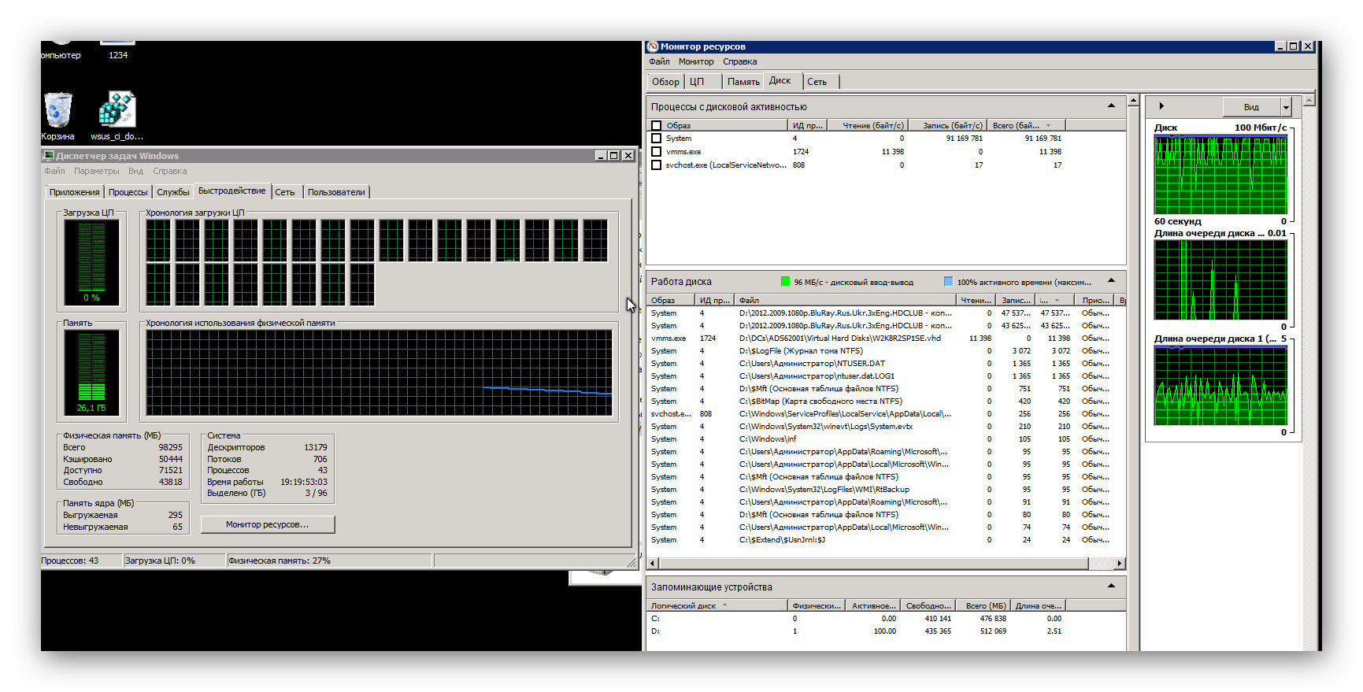
Task: Collapse the Запоминающие устройства section
Action: click(x=1111, y=587)
